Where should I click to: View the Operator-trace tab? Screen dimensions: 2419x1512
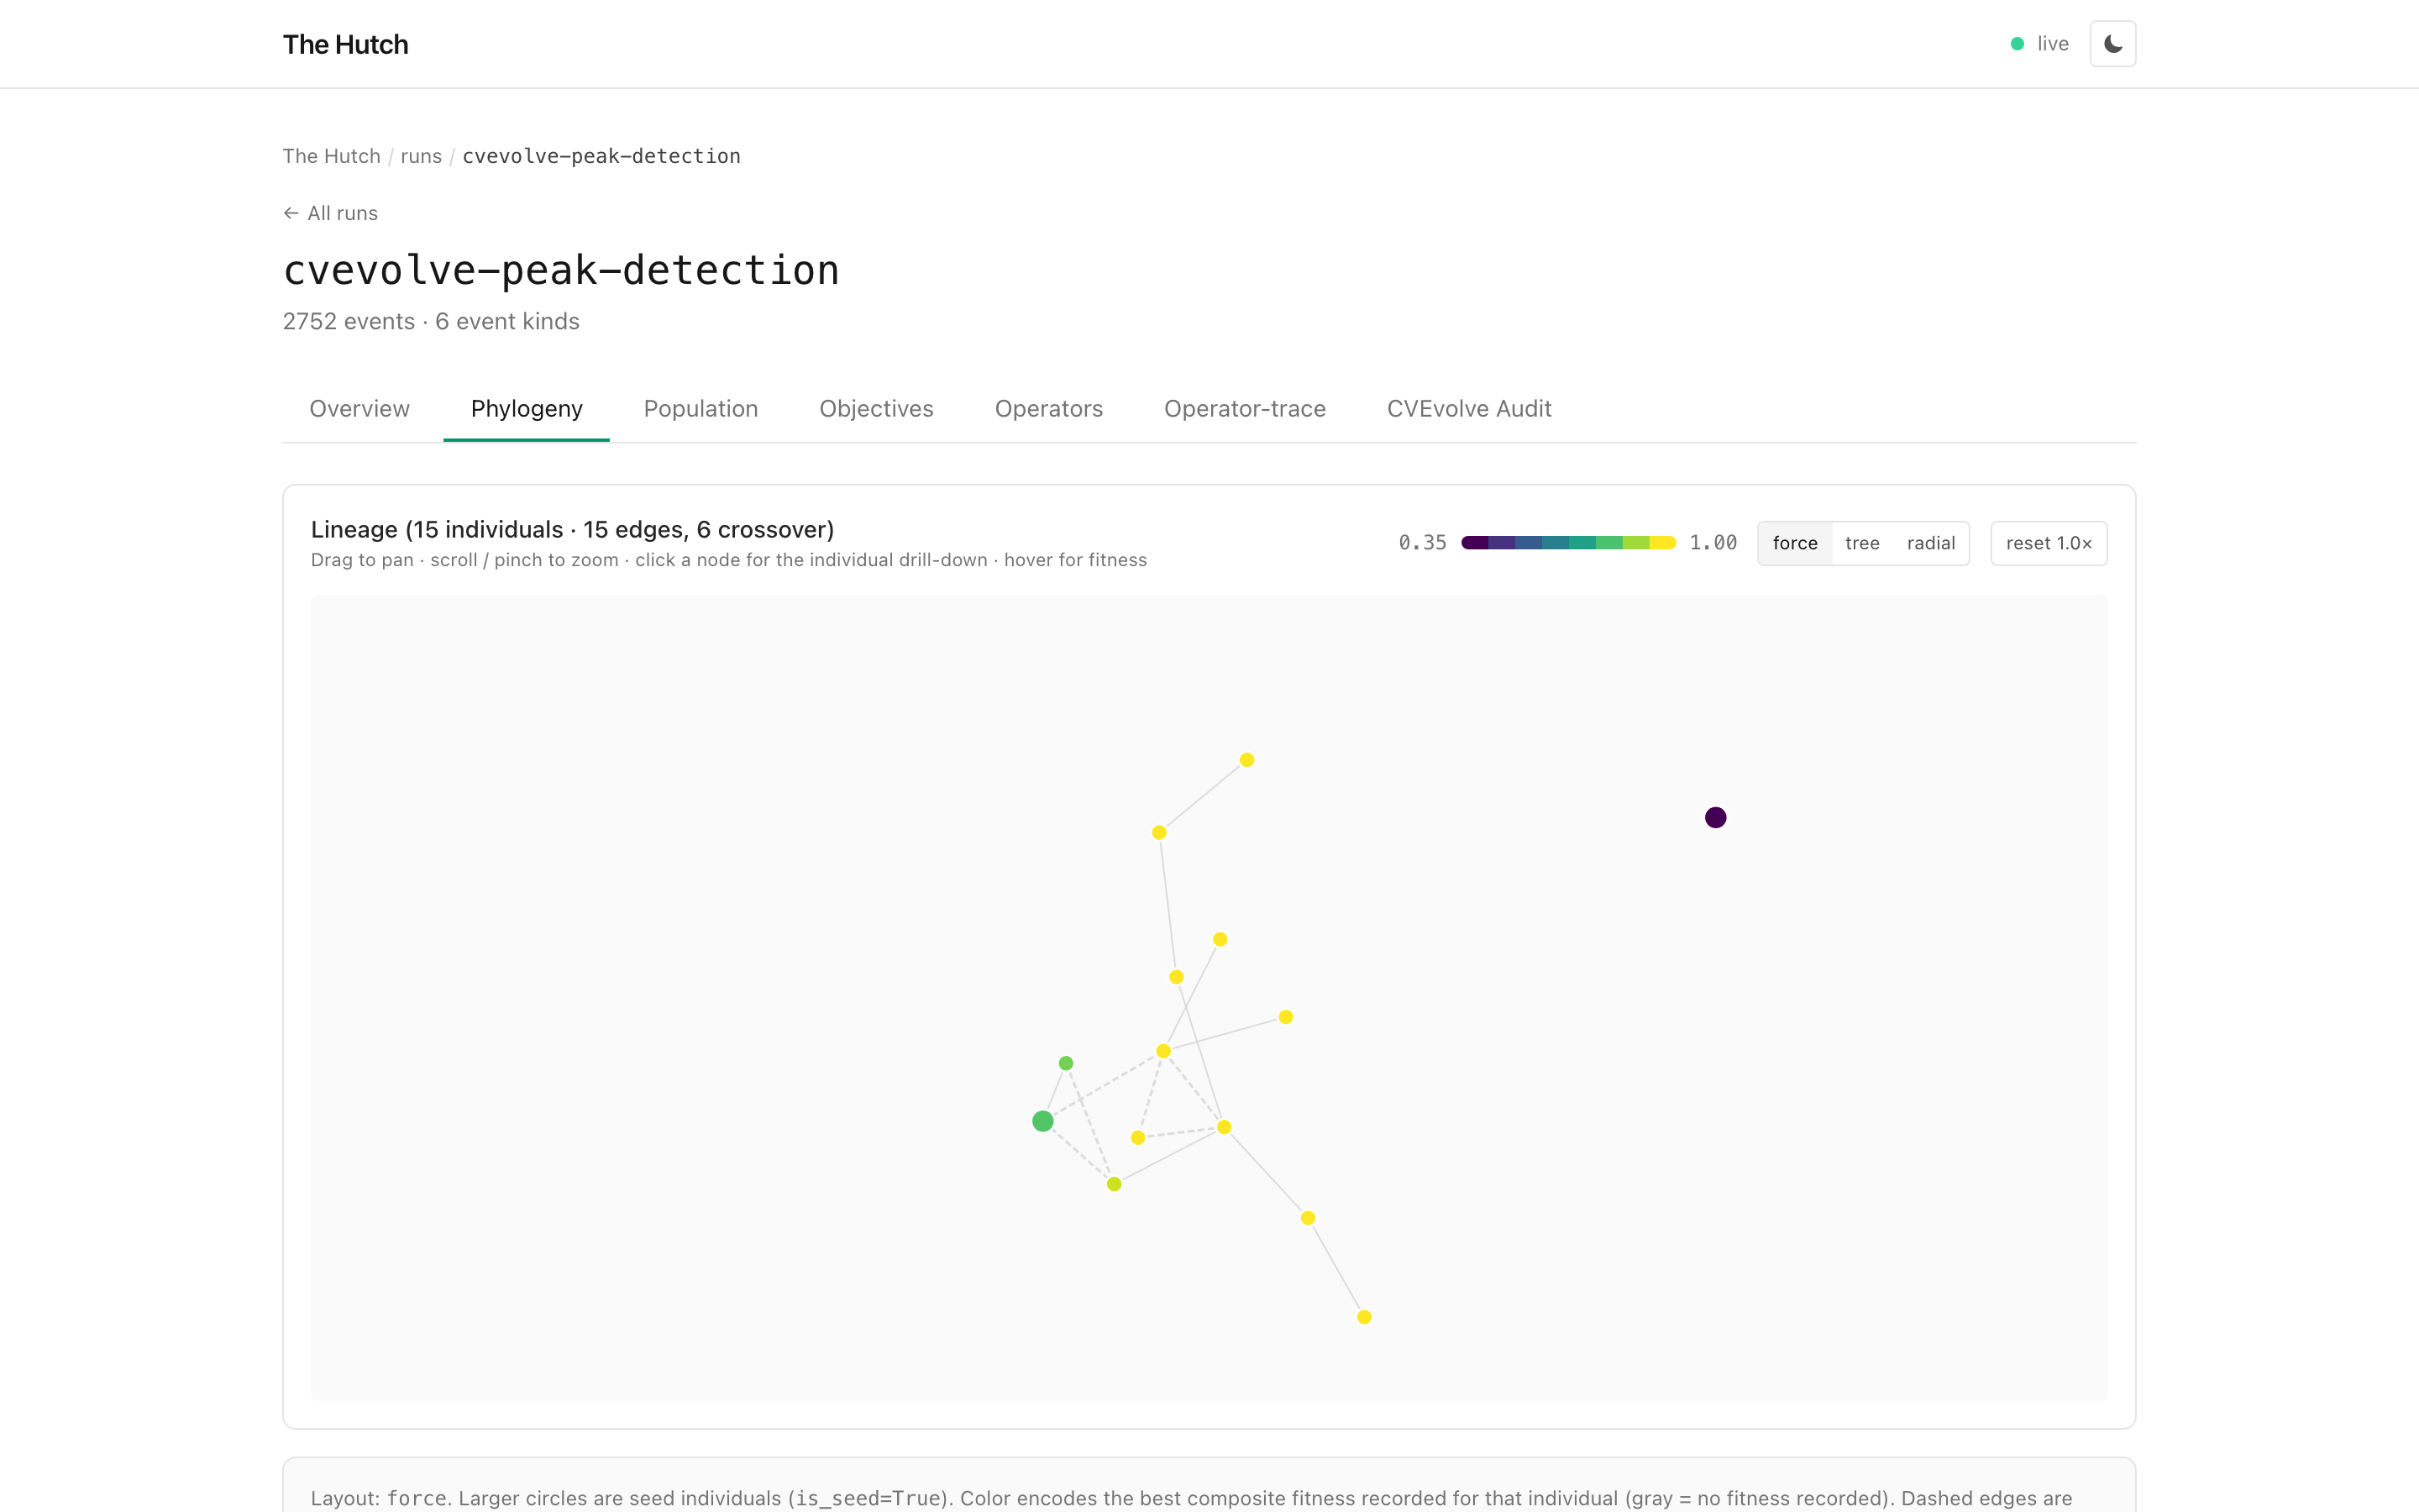tap(1245, 409)
